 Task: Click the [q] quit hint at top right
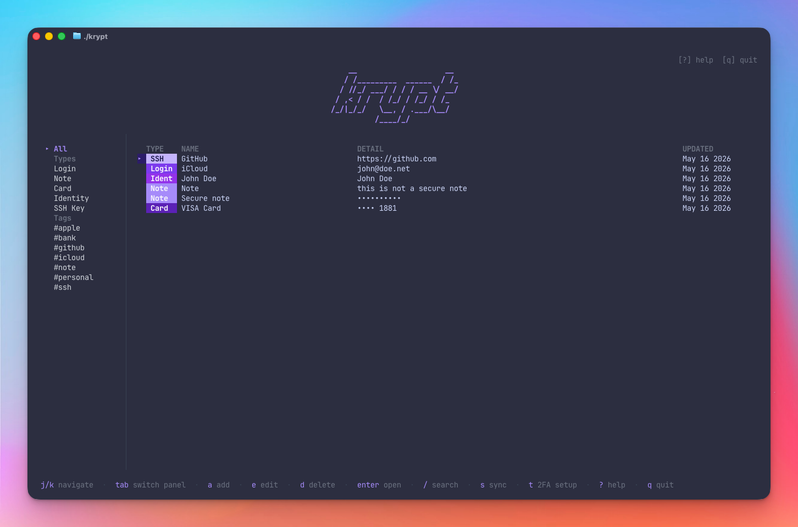[740, 60]
